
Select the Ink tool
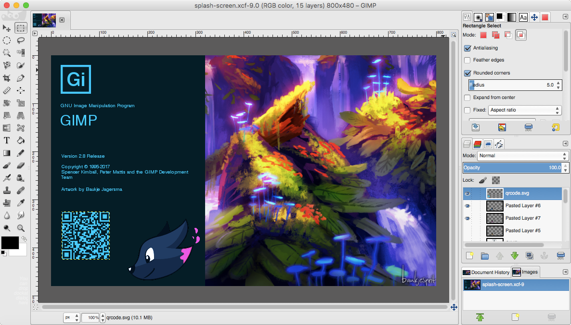pyautogui.click(x=21, y=178)
